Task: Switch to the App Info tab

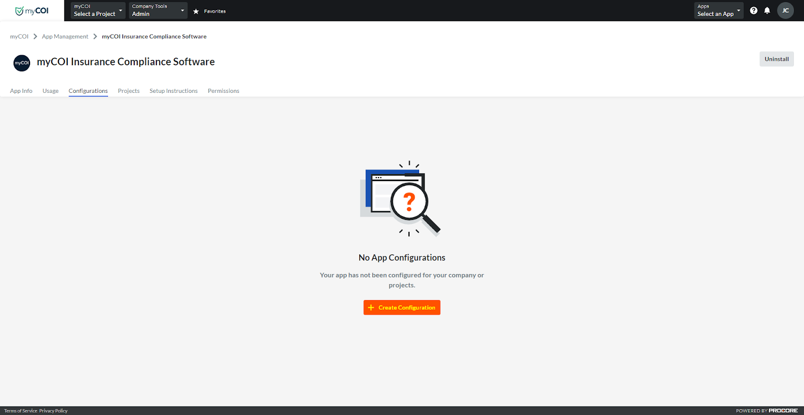Action: (21, 91)
